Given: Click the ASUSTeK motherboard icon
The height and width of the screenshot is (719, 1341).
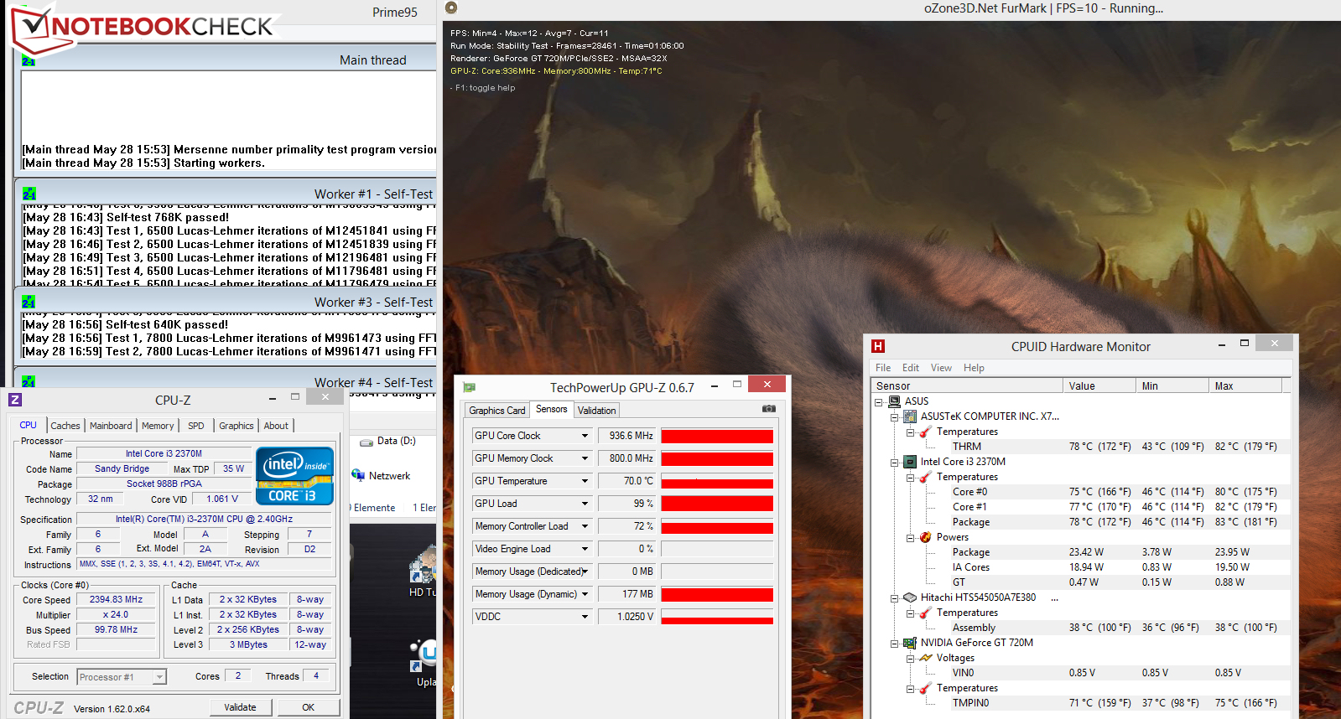Looking at the screenshot, I should coord(910,416).
